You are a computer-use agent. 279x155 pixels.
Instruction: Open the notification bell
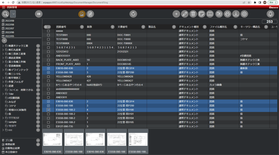(270, 14)
